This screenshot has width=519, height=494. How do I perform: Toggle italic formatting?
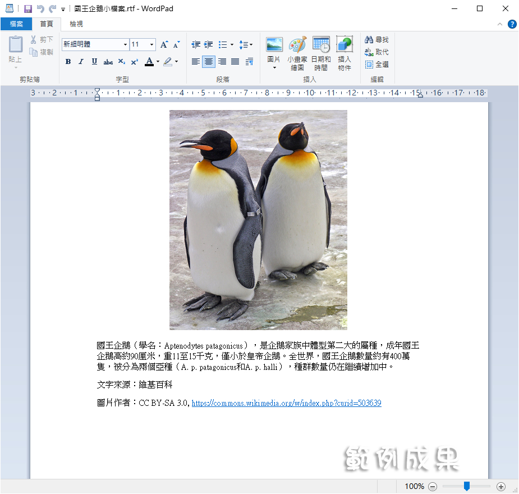(81, 62)
